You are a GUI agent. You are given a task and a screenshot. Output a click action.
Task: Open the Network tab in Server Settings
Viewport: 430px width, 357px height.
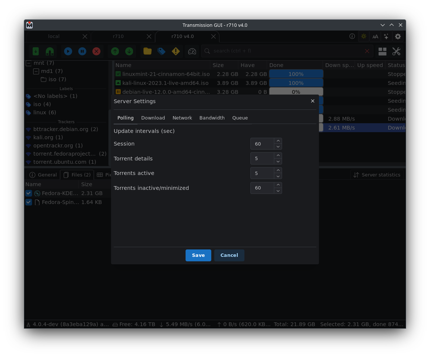182,118
